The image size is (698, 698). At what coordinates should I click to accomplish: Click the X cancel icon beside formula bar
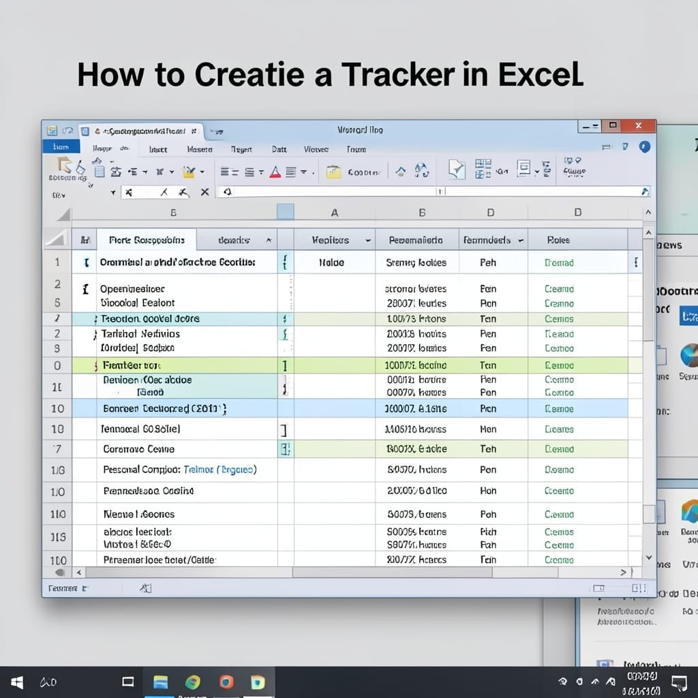click(204, 192)
